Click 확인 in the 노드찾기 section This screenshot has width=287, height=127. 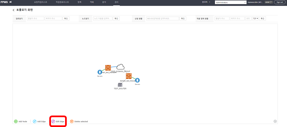[116, 18]
